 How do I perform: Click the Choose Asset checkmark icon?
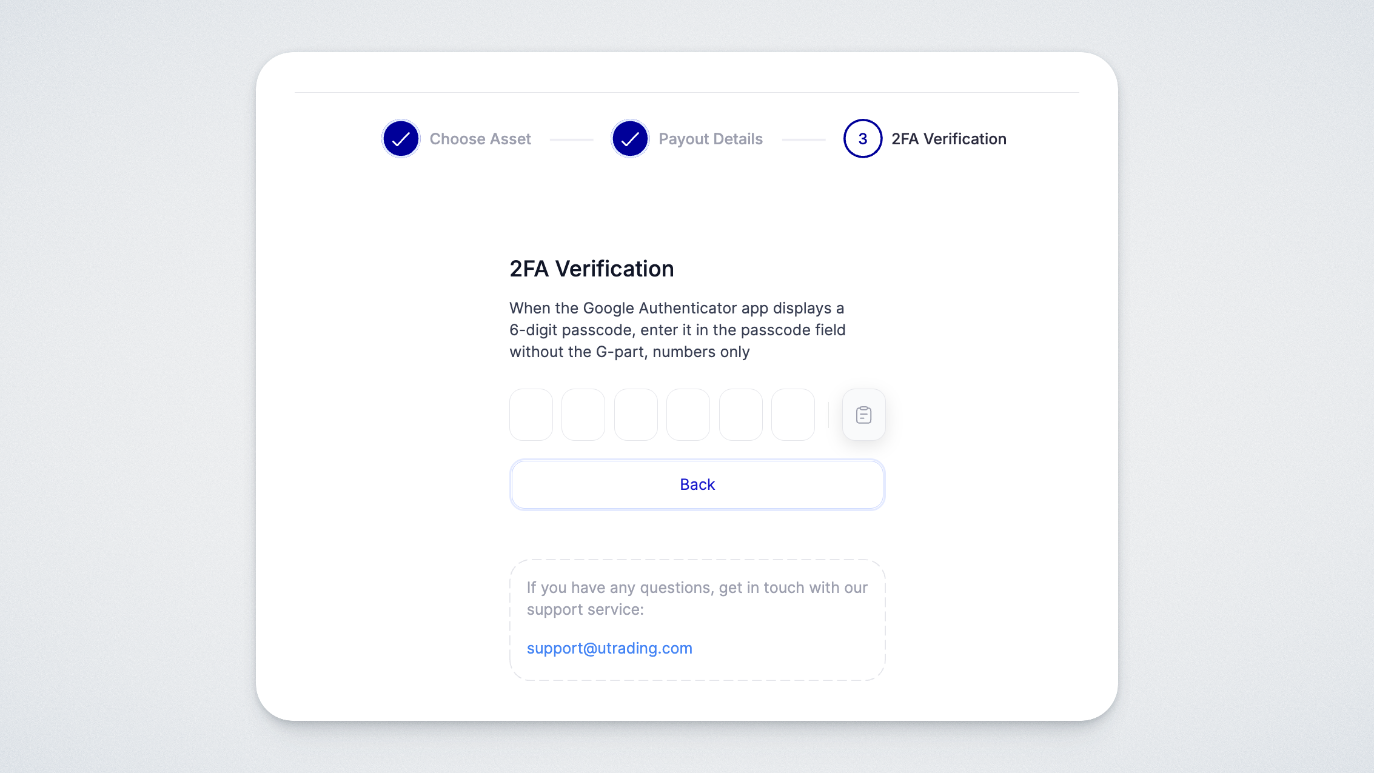point(401,139)
